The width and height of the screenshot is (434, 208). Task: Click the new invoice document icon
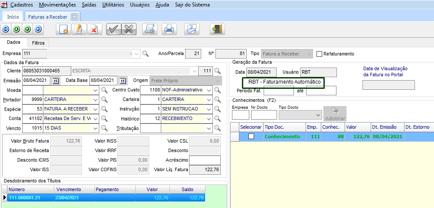pos(64,29)
